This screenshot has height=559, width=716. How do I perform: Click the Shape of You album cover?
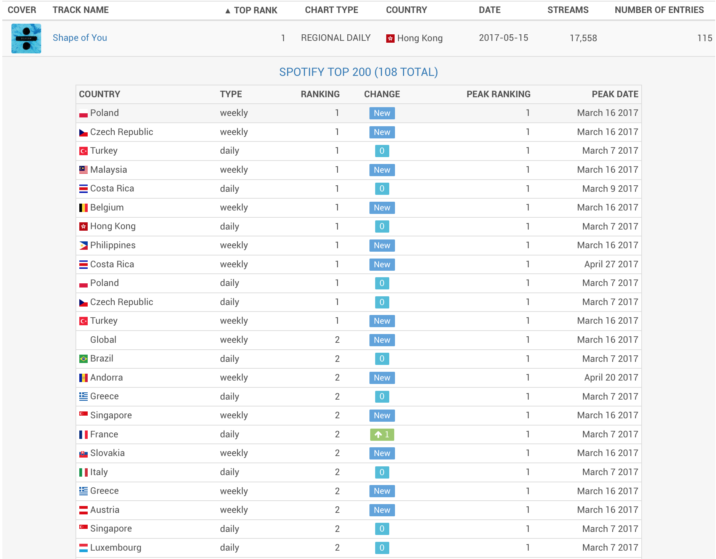click(x=26, y=39)
